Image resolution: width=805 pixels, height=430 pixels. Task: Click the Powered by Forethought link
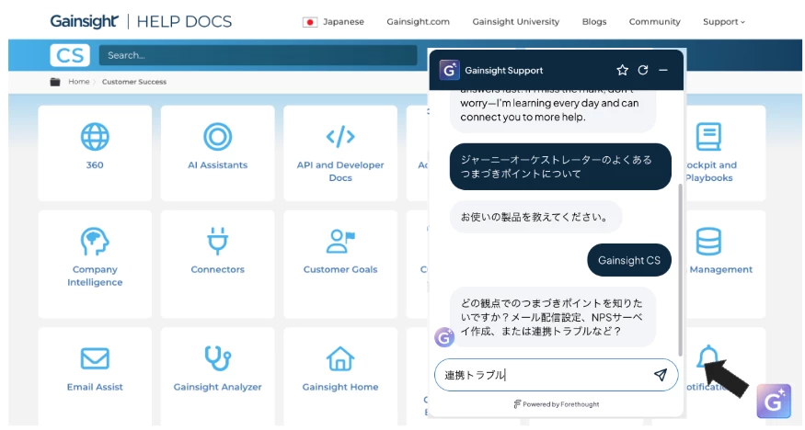[x=556, y=404]
